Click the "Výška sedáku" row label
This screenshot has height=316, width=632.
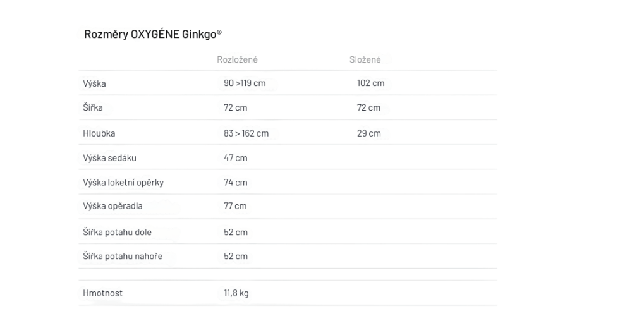click(x=109, y=158)
